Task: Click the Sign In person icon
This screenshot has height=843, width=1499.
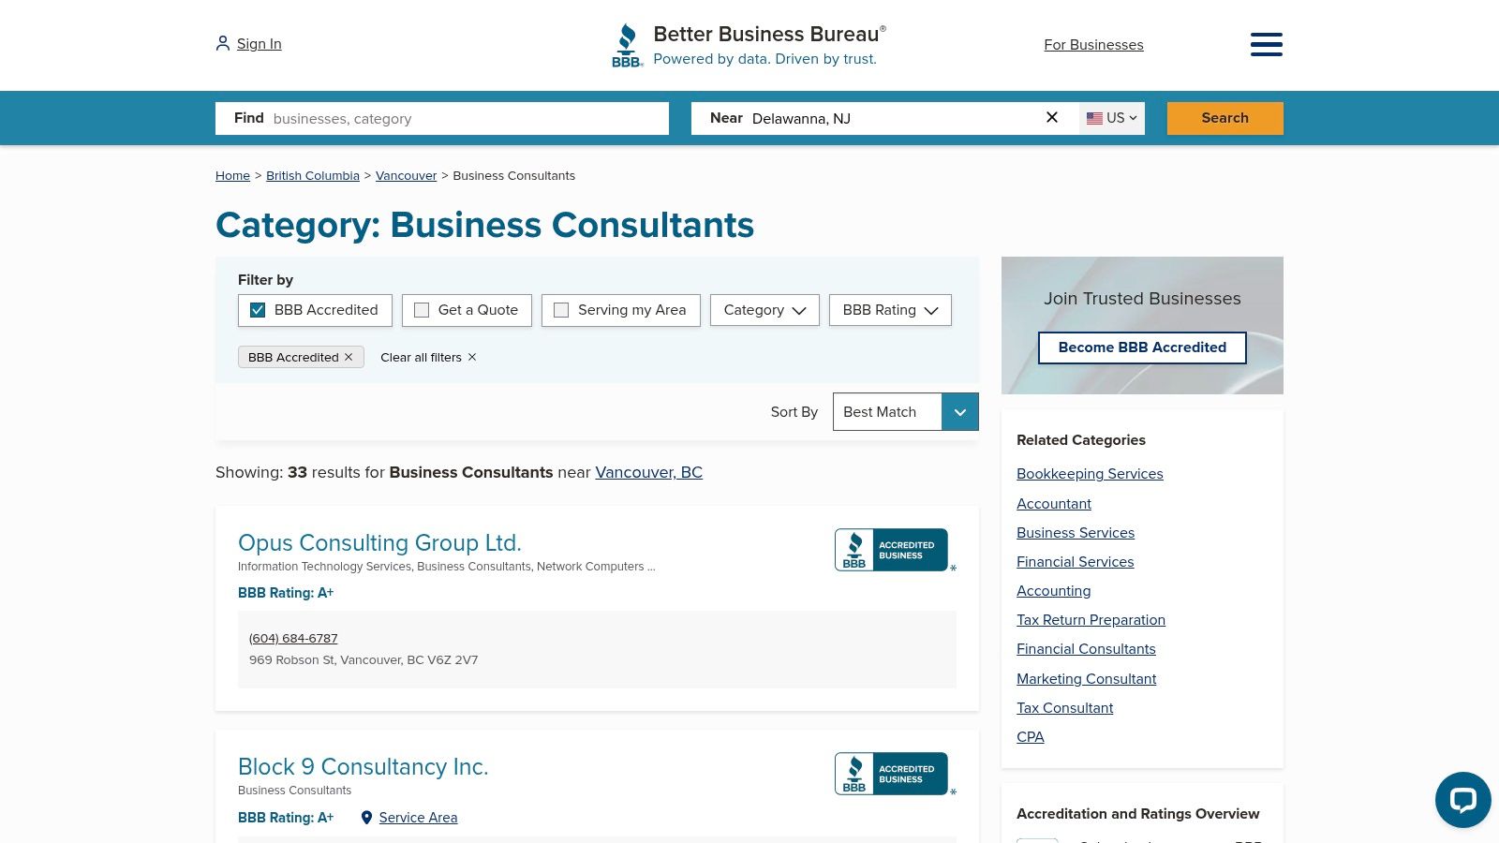Action: pos(222,43)
